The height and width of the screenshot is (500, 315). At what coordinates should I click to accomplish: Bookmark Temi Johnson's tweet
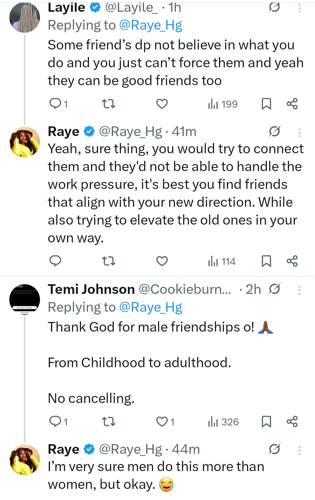coord(266,422)
